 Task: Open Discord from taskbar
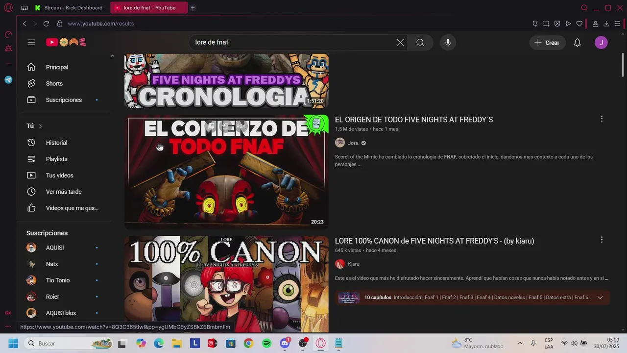coord(285,343)
